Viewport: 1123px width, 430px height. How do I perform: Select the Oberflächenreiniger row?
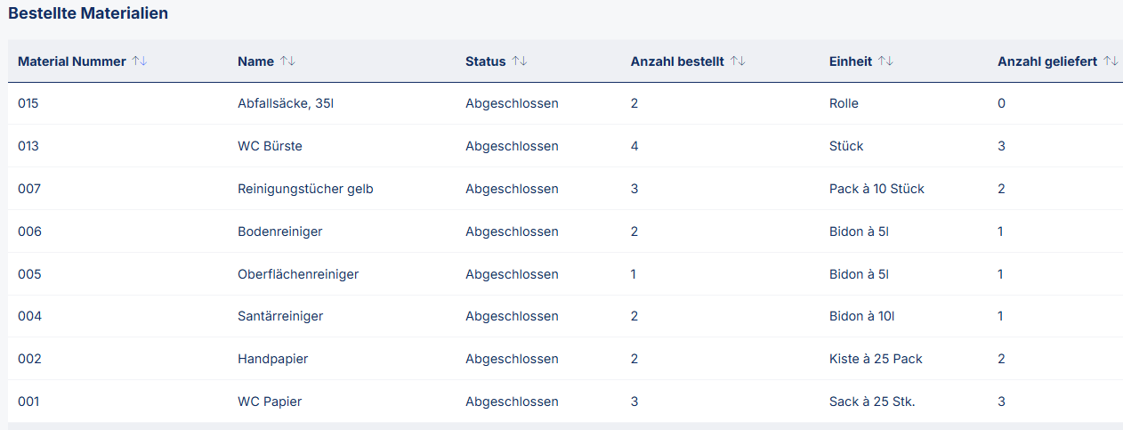298,274
